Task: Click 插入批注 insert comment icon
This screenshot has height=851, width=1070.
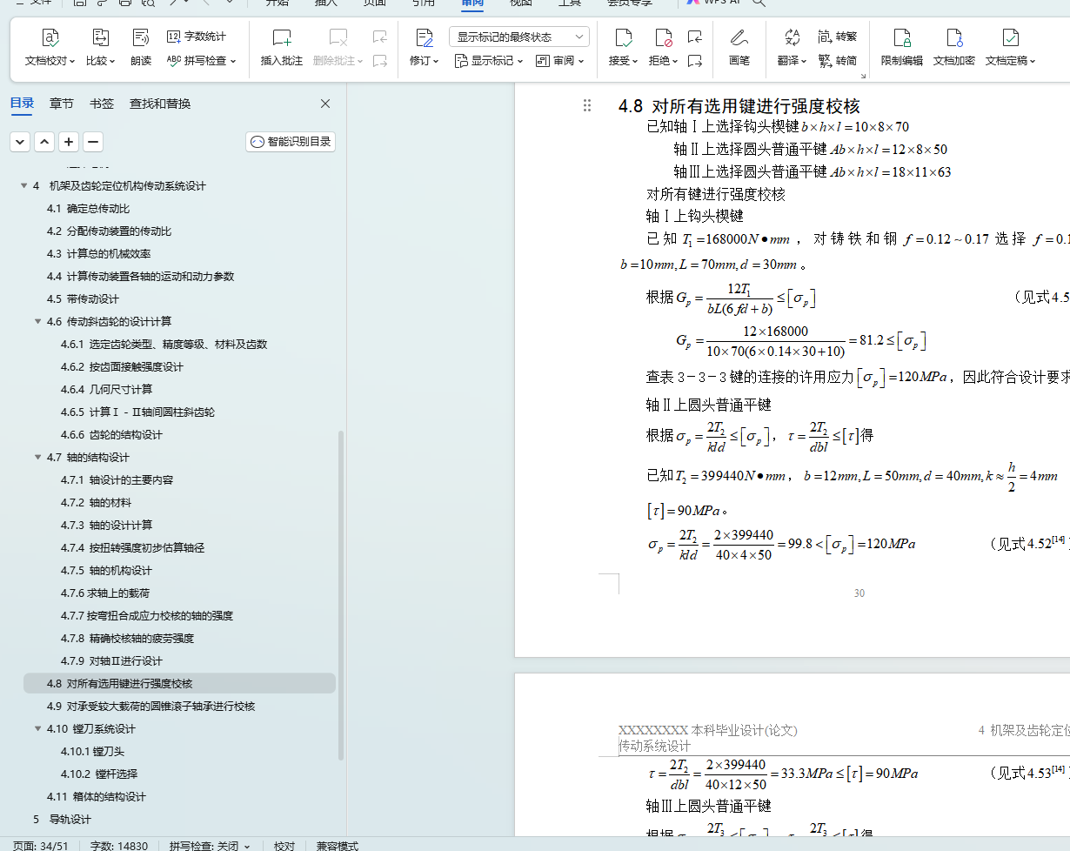Action: point(282,37)
